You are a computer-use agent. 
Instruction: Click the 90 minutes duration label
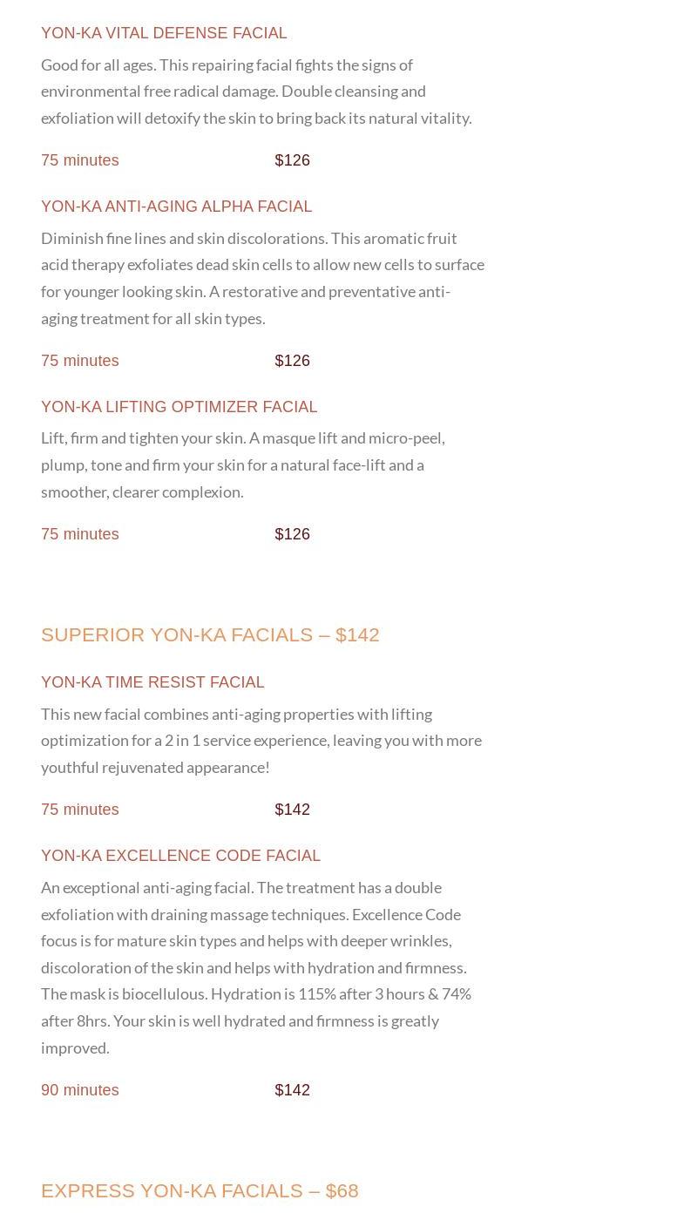[80, 1090]
